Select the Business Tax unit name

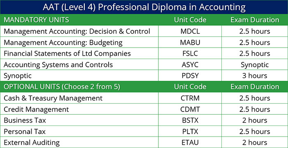tap(25, 121)
